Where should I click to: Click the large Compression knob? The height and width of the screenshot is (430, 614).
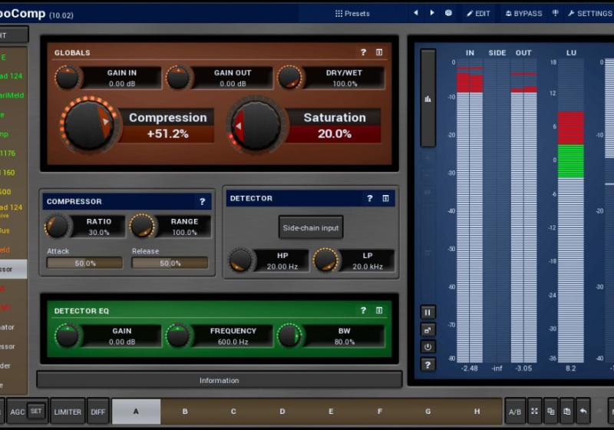(x=88, y=125)
